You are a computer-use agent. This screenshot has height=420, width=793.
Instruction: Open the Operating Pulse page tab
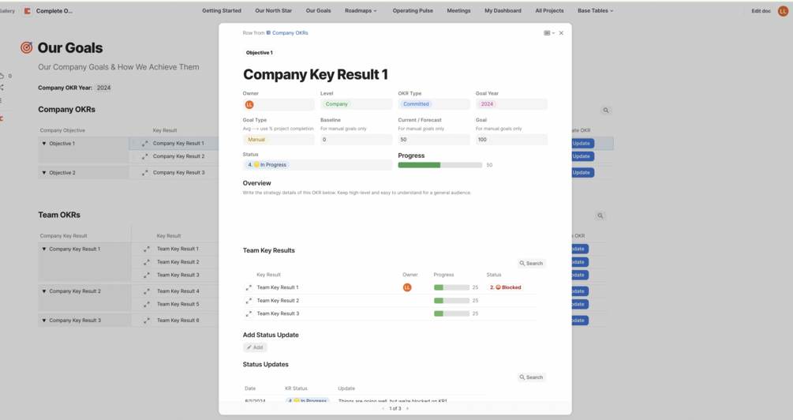(413, 10)
